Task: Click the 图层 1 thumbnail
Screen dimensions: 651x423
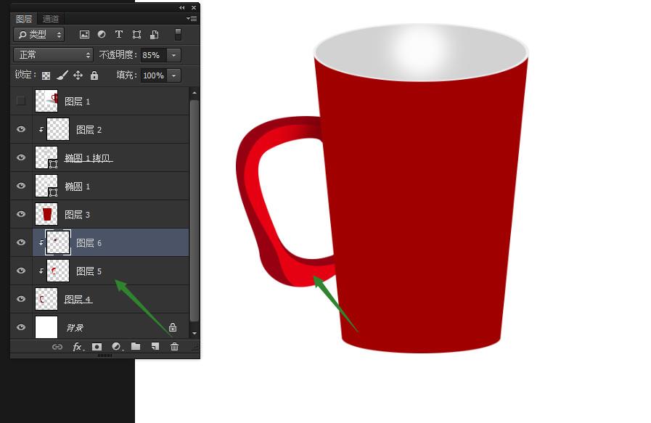Action: (46, 101)
